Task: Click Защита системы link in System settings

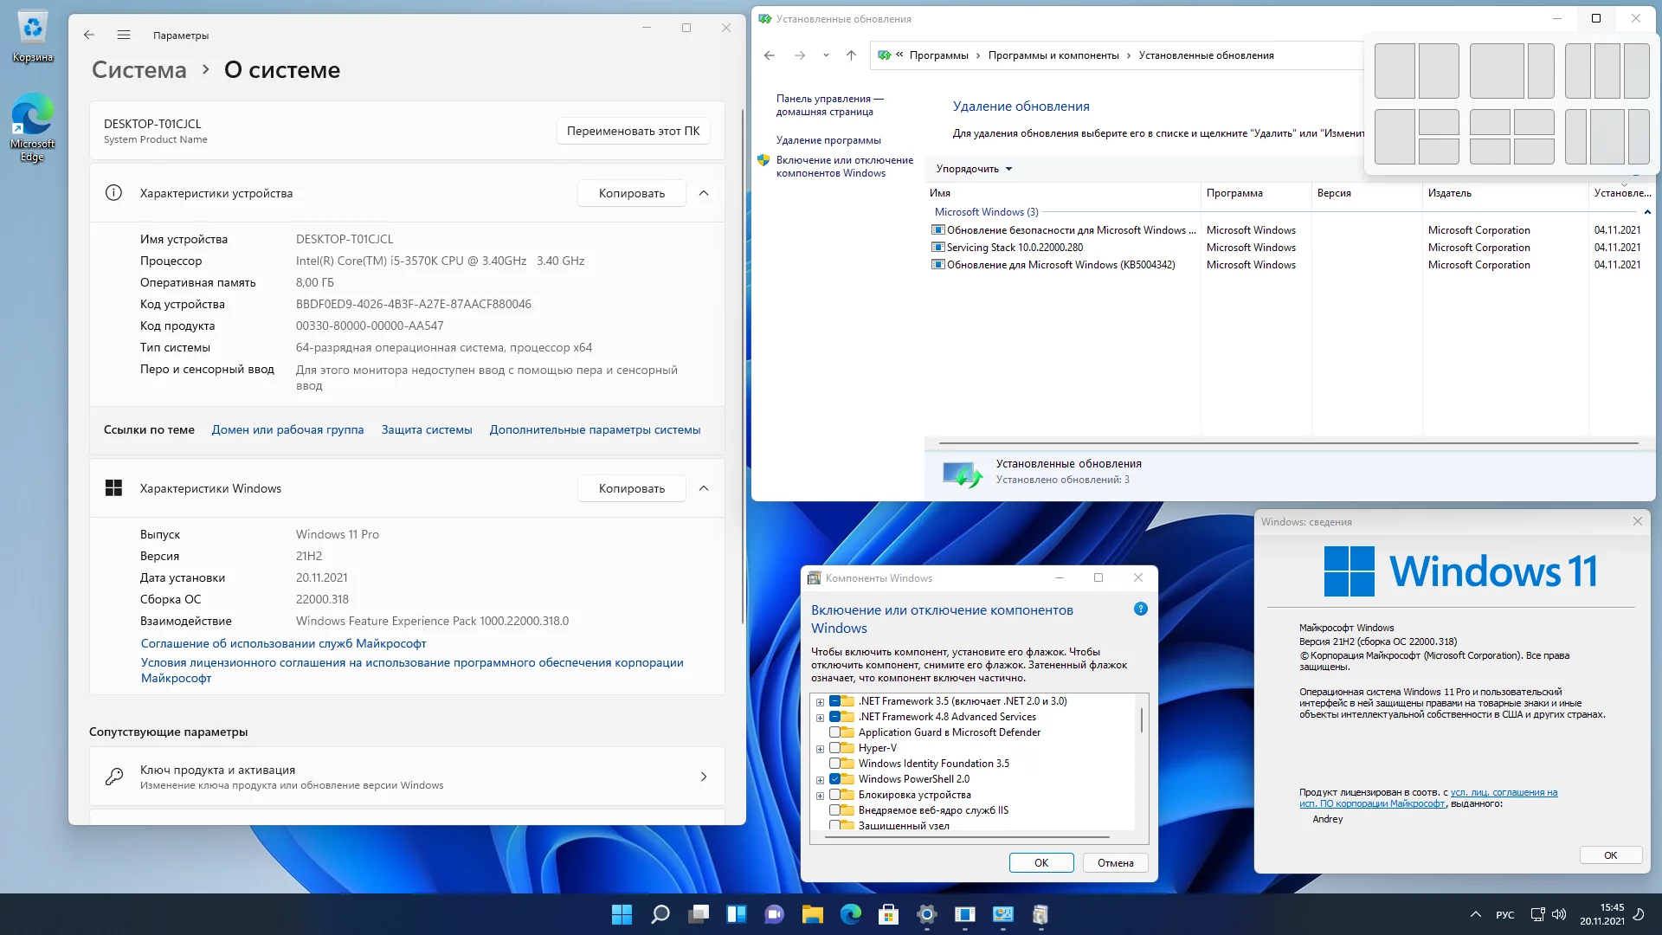Action: 427,429
